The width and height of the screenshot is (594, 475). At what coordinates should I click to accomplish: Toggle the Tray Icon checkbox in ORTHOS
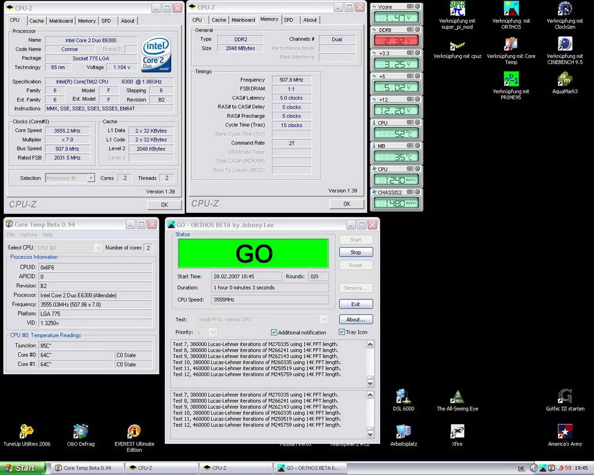[x=342, y=332]
